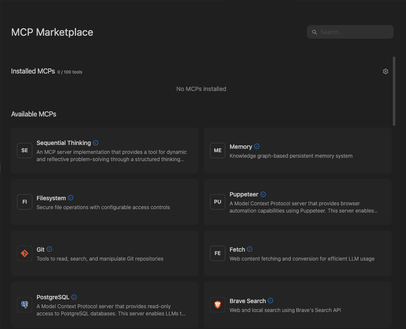Image resolution: width=406 pixels, height=329 pixels.
Task: Click Puppeteer browser automation description
Action: click(304, 207)
